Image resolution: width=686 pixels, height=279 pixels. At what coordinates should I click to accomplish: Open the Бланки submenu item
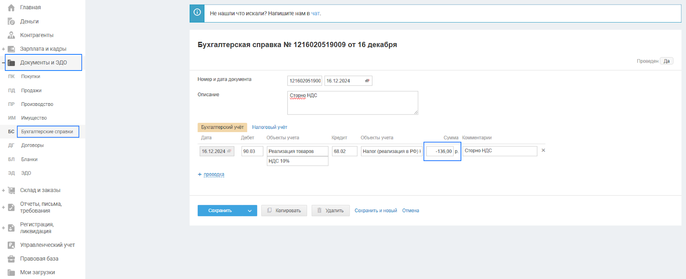29,159
